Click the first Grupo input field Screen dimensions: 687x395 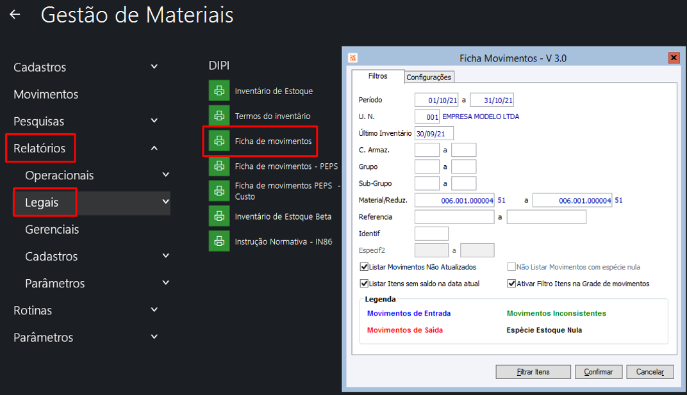427,166
